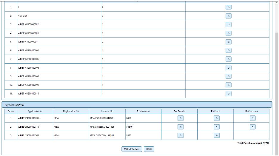Select cart number WB5T161200000001
Viewport: 279px width, 156px height.
pos(28,50)
